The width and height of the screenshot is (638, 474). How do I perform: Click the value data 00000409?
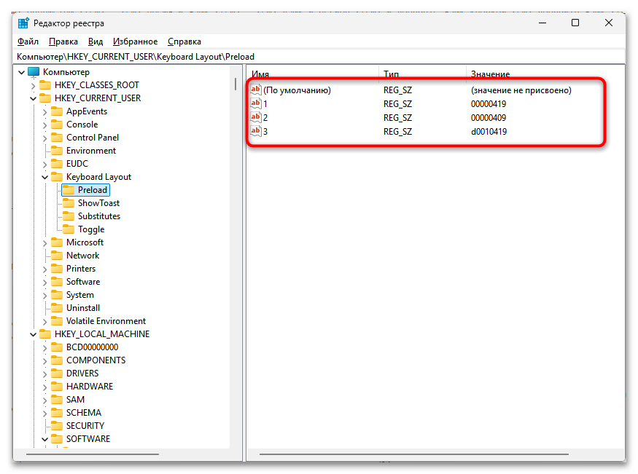(x=489, y=118)
